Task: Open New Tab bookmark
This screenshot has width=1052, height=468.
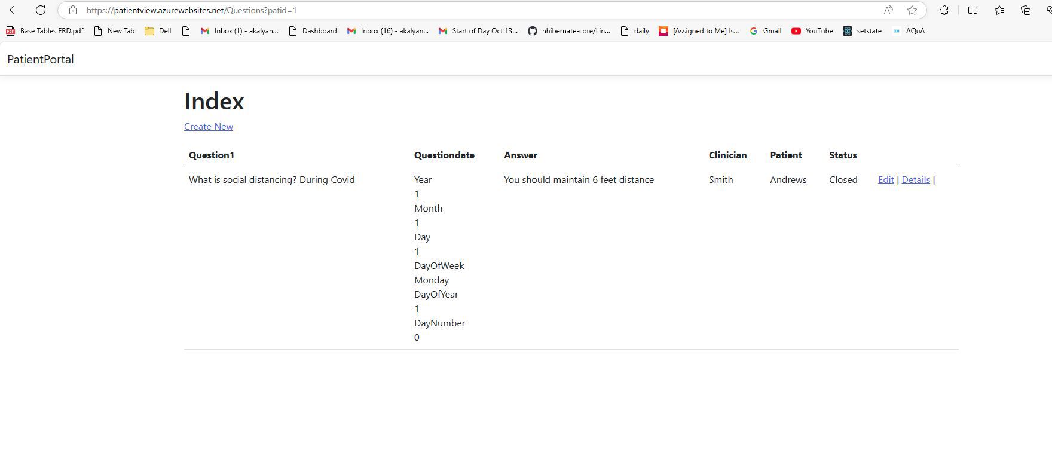Action: [x=114, y=31]
